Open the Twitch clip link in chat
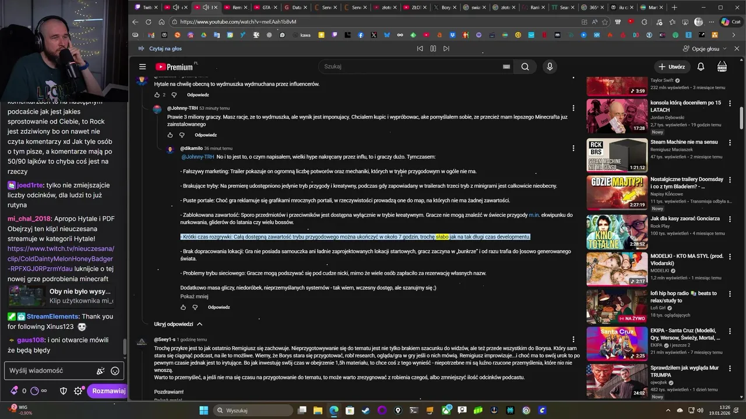Image resolution: width=746 pixels, height=419 pixels. [60, 258]
